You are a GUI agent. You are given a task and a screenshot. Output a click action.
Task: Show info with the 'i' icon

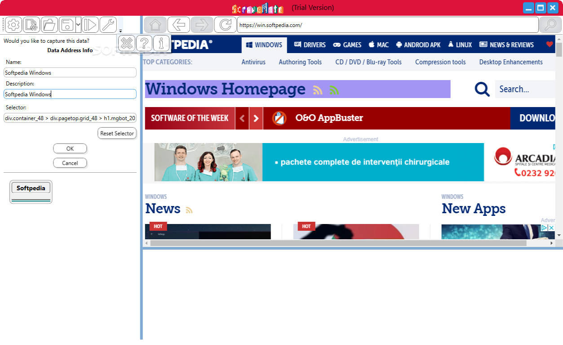click(x=162, y=43)
